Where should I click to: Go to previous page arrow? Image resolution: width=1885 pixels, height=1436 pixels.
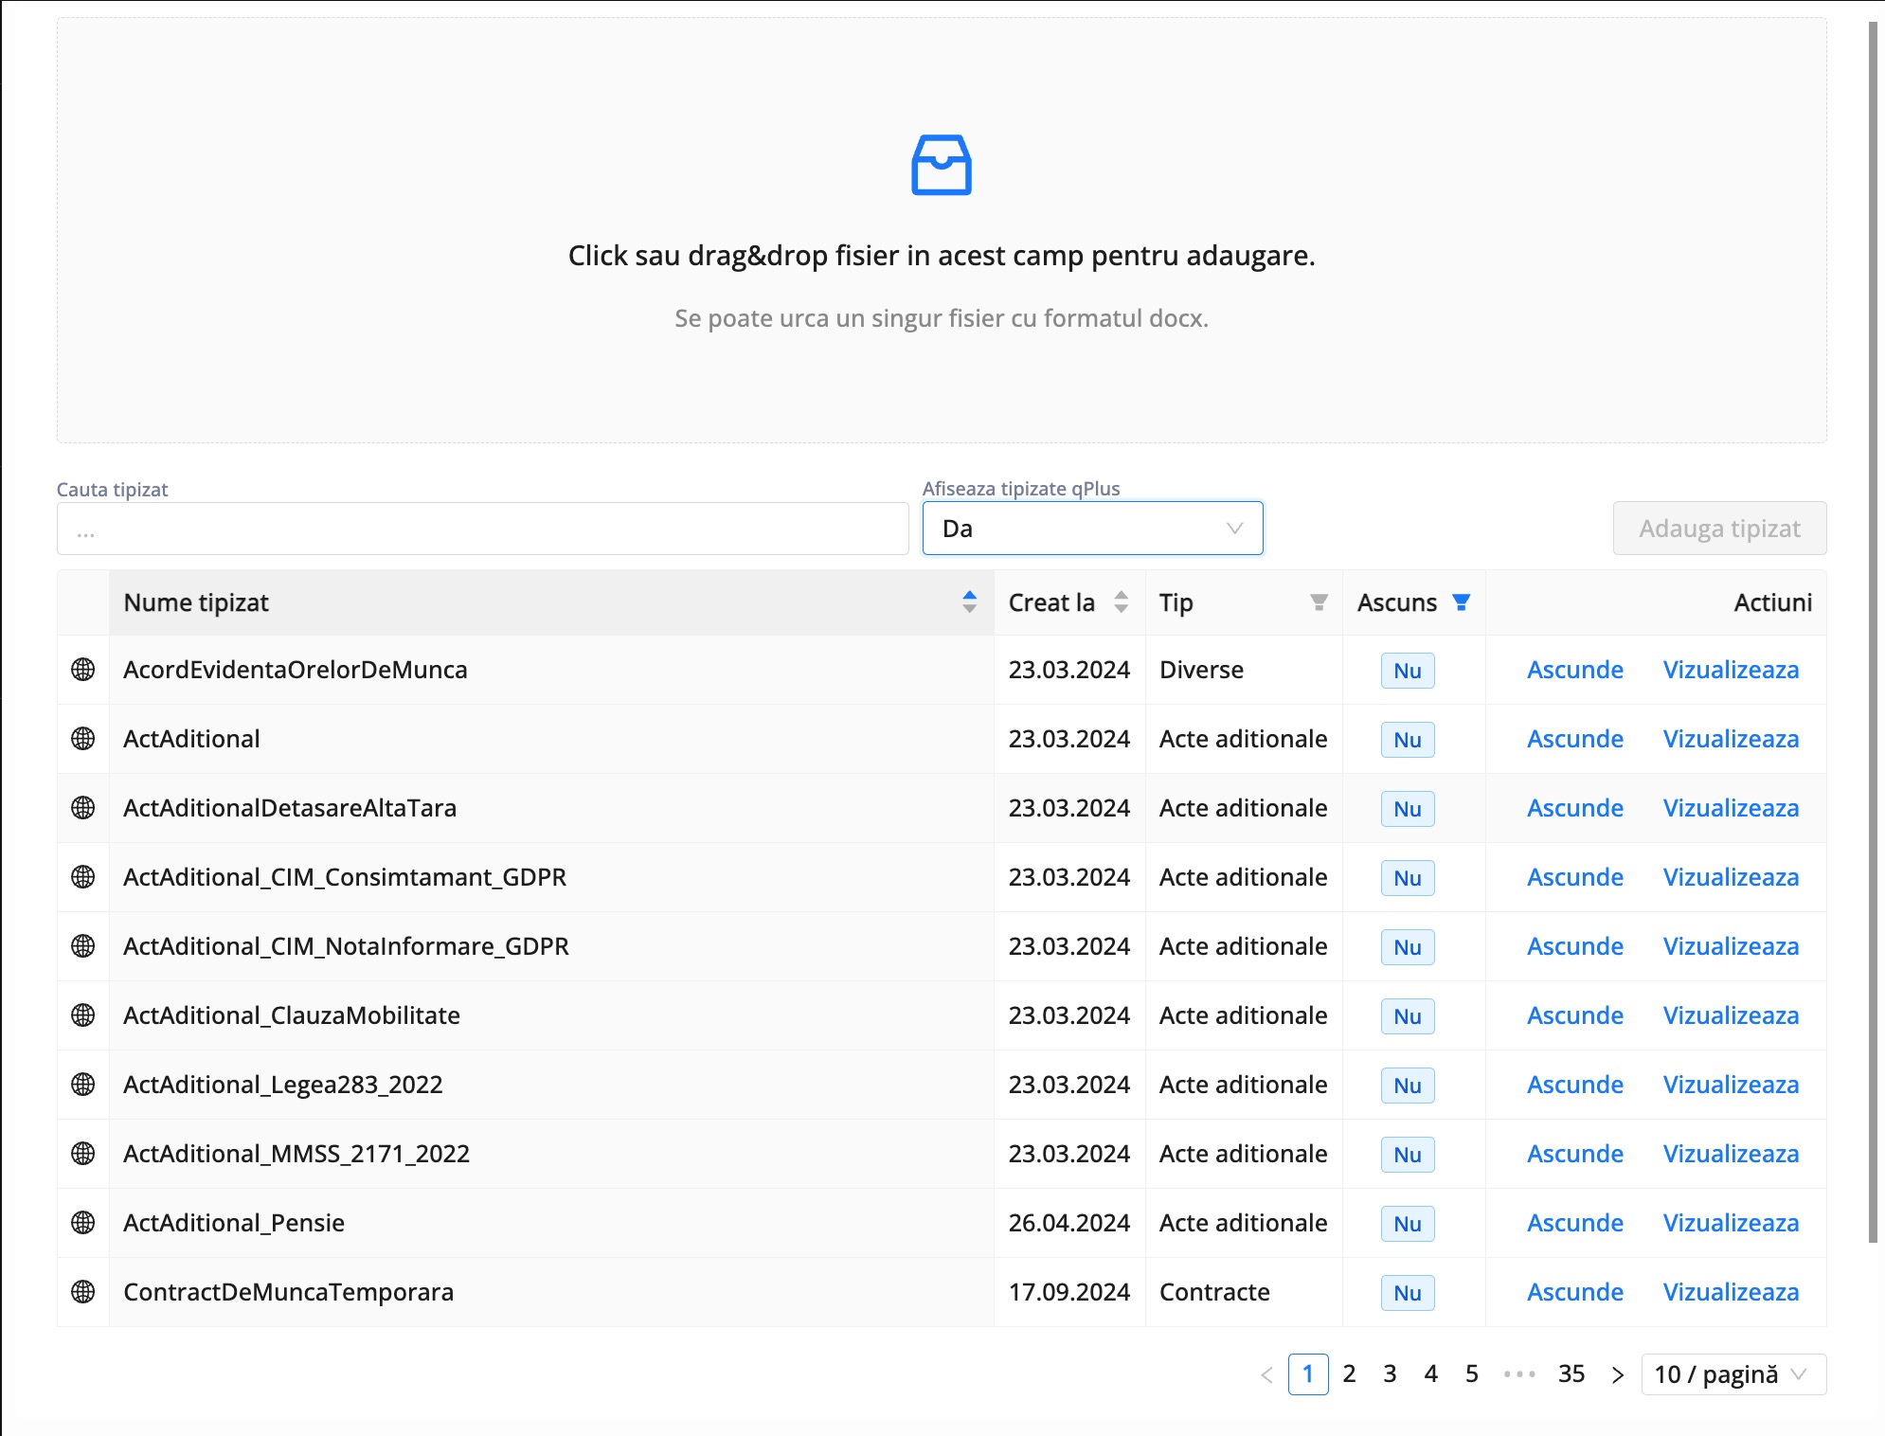tap(1266, 1374)
